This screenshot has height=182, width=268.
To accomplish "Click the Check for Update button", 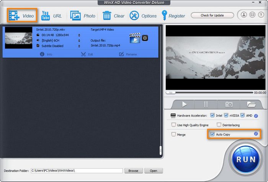I will pyautogui.click(x=212, y=15).
